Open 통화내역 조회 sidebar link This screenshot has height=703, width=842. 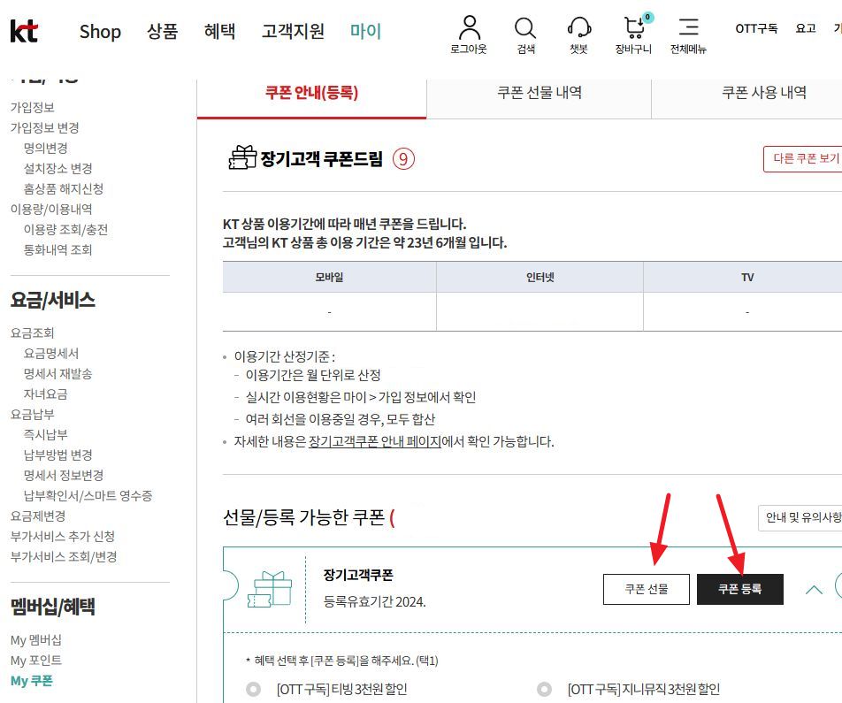coord(57,250)
